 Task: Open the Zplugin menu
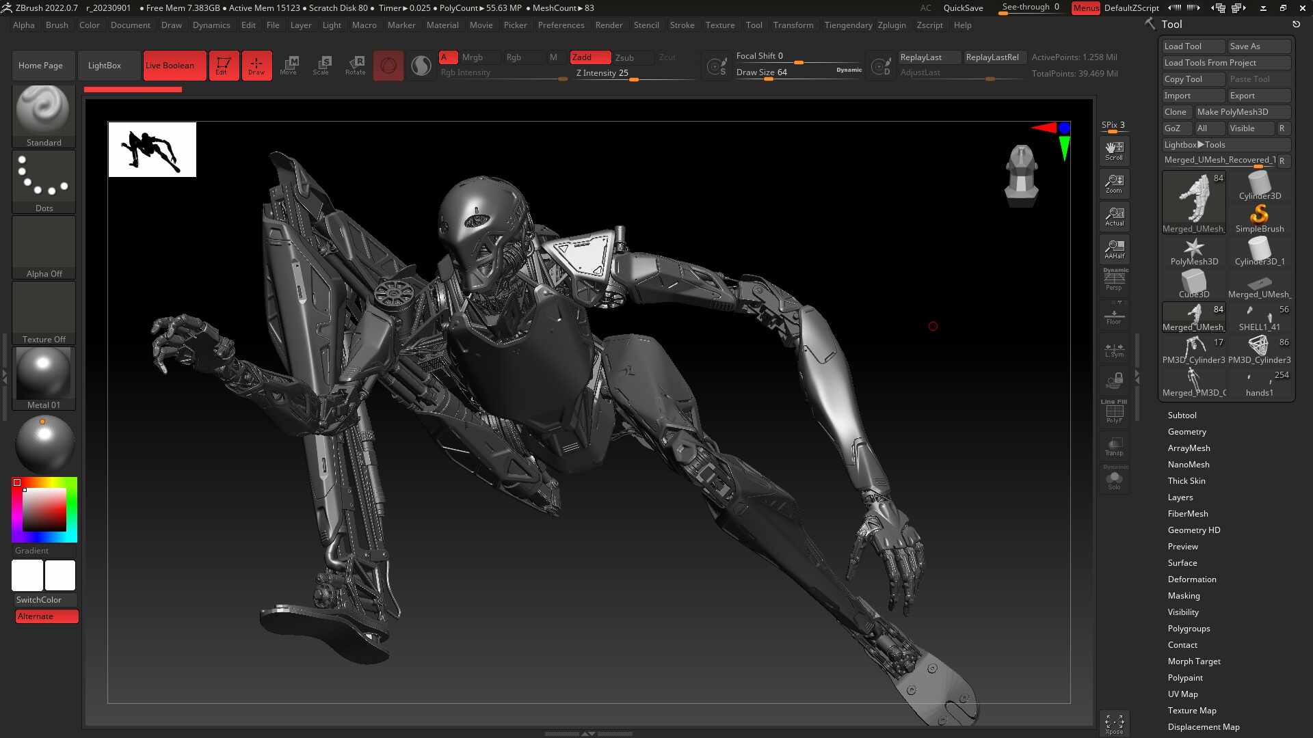click(x=891, y=25)
